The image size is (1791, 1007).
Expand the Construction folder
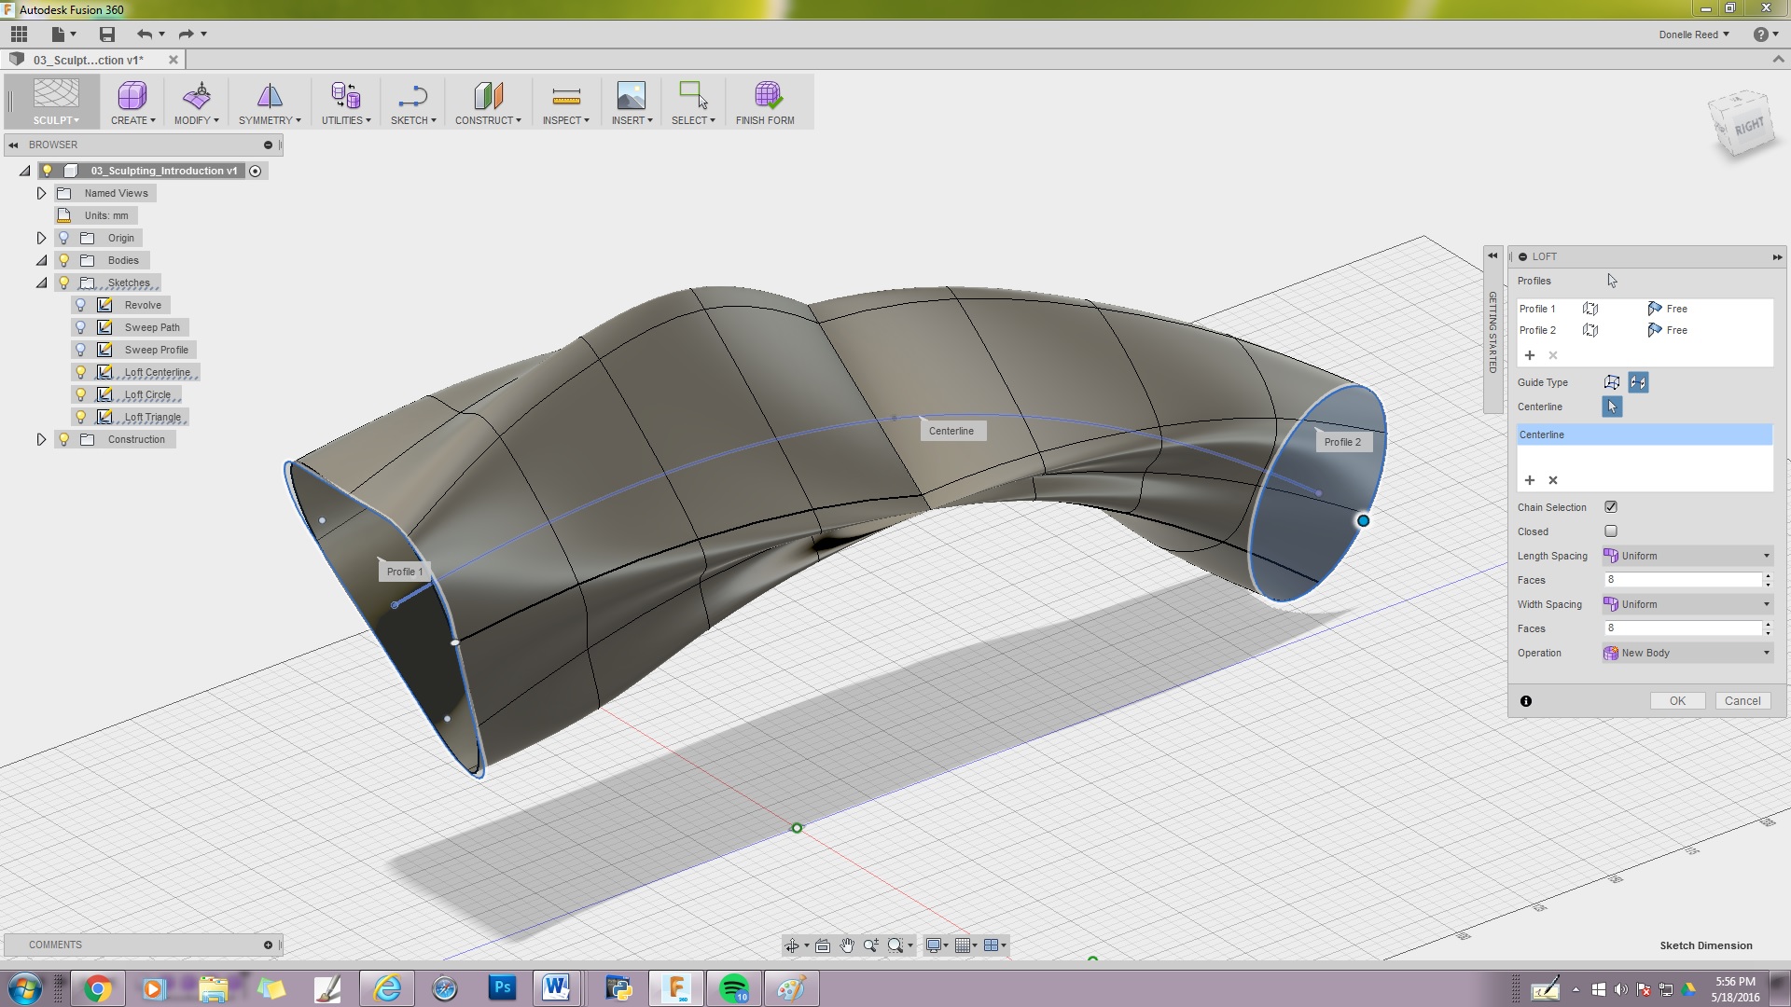41,439
